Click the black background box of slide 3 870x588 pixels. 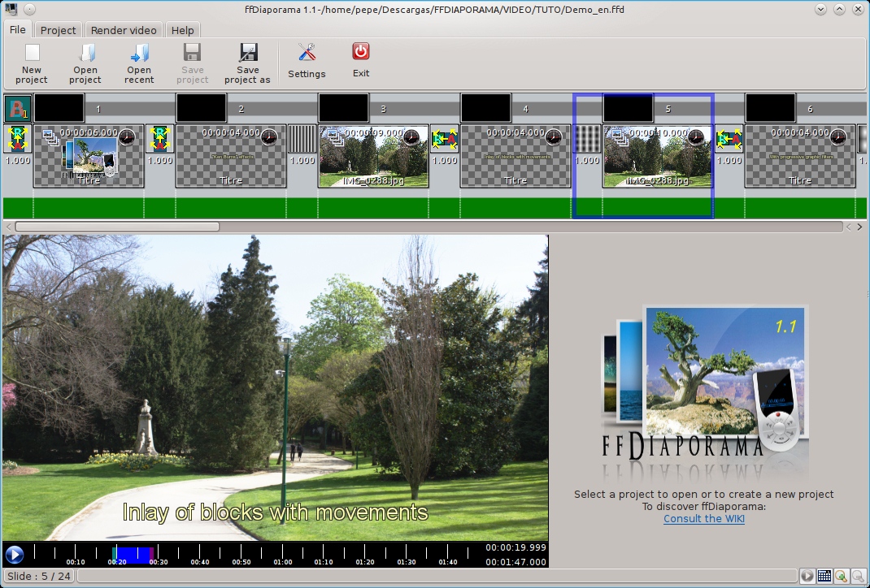344,108
